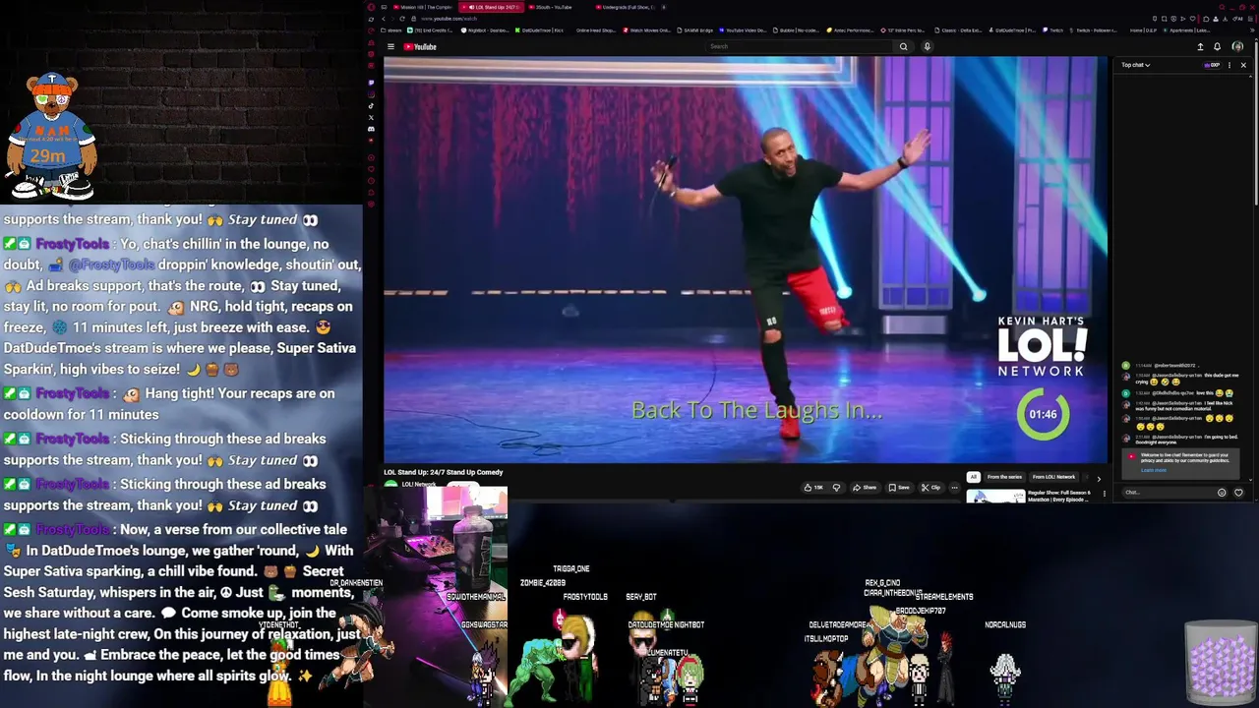Click the purple gumball jar widget

tap(1221, 661)
